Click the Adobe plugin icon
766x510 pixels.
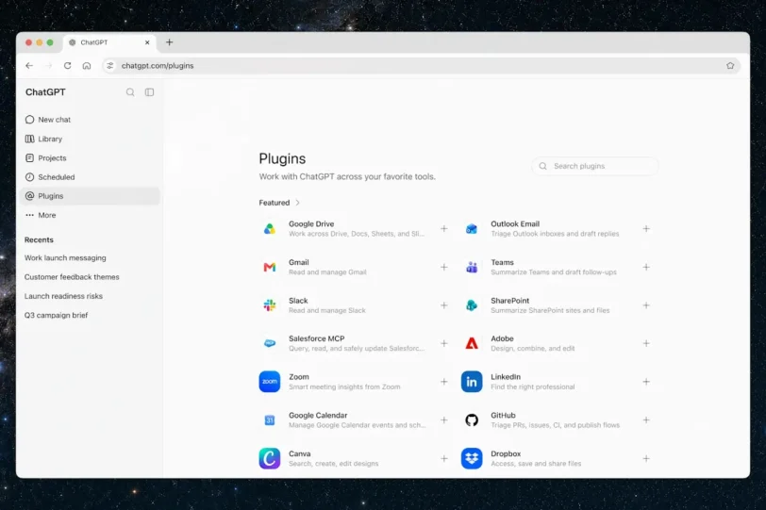click(472, 343)
